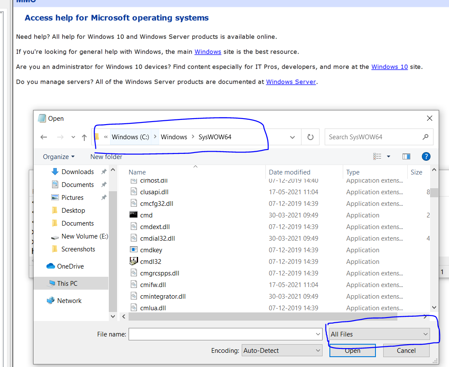Open the Downloads quick access folder
449x367 pixels.
77,171
